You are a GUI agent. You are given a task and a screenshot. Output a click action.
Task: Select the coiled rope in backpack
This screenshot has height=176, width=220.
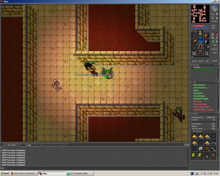point(213,155)
